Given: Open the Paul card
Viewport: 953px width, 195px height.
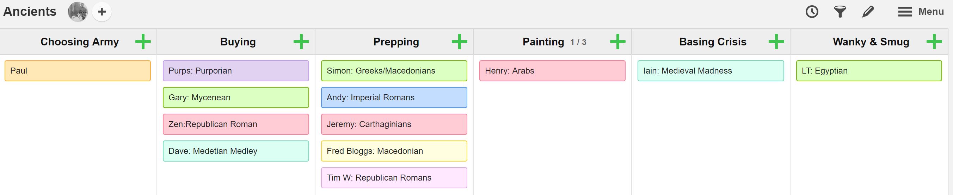Looking at the screenshot, I should (x=78, y=70).
